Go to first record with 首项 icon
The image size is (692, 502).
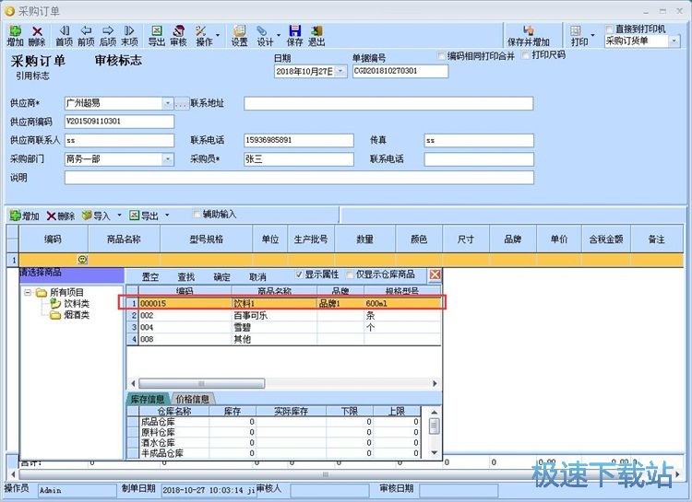point(65,30)
